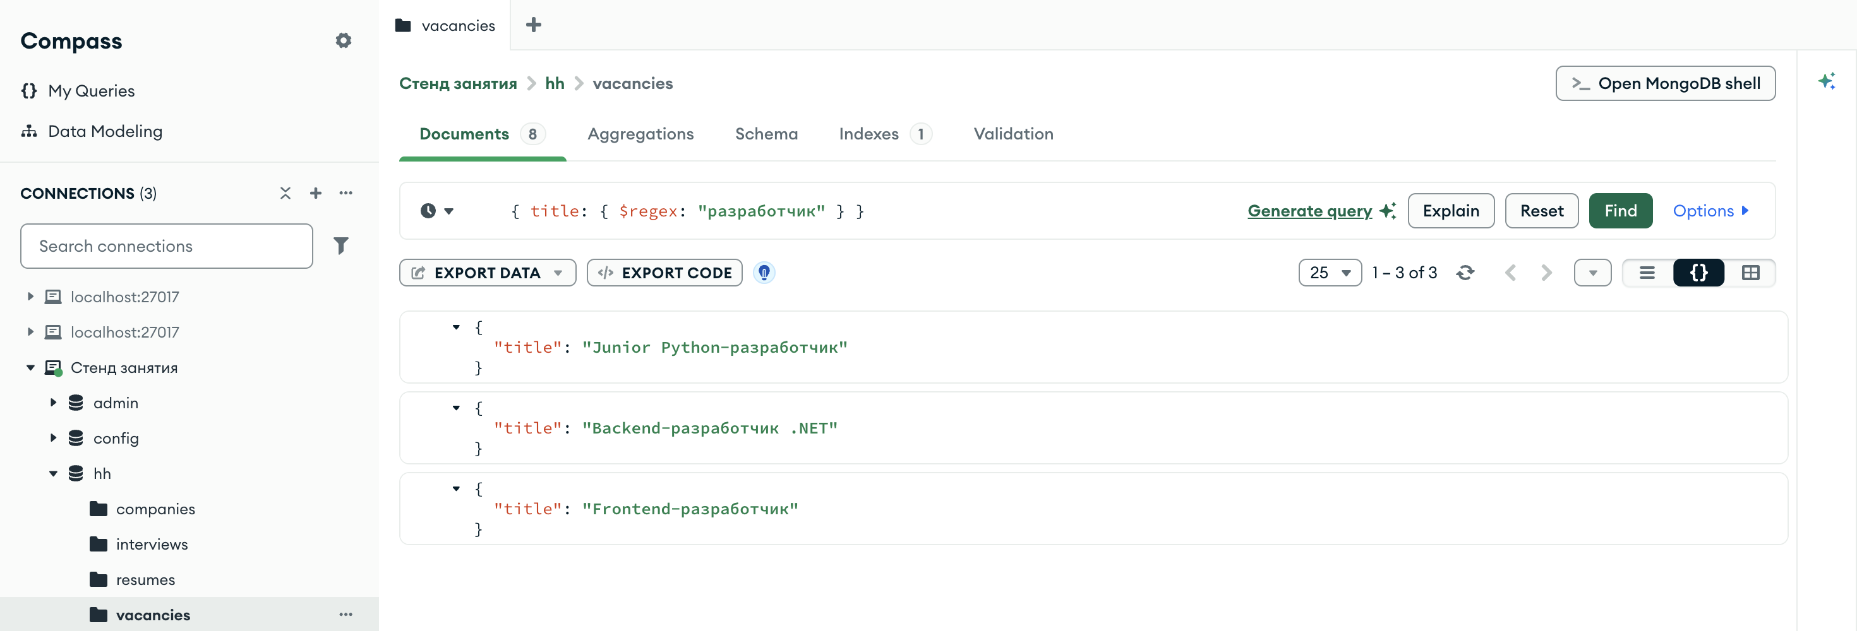Open Compass settings gear
This screenshot has height=631, width=1857.
pos(343,40)
